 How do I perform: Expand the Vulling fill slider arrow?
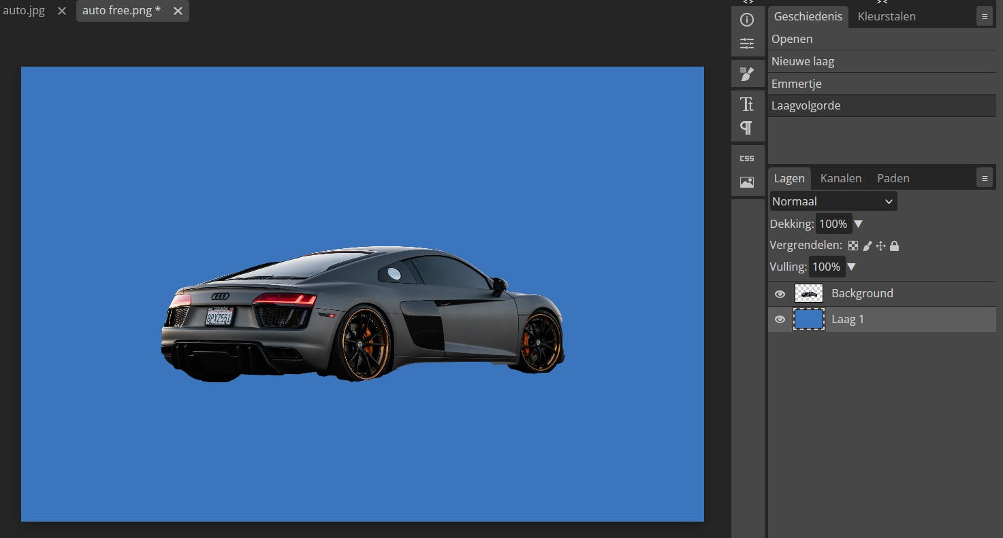click(851, 267)
